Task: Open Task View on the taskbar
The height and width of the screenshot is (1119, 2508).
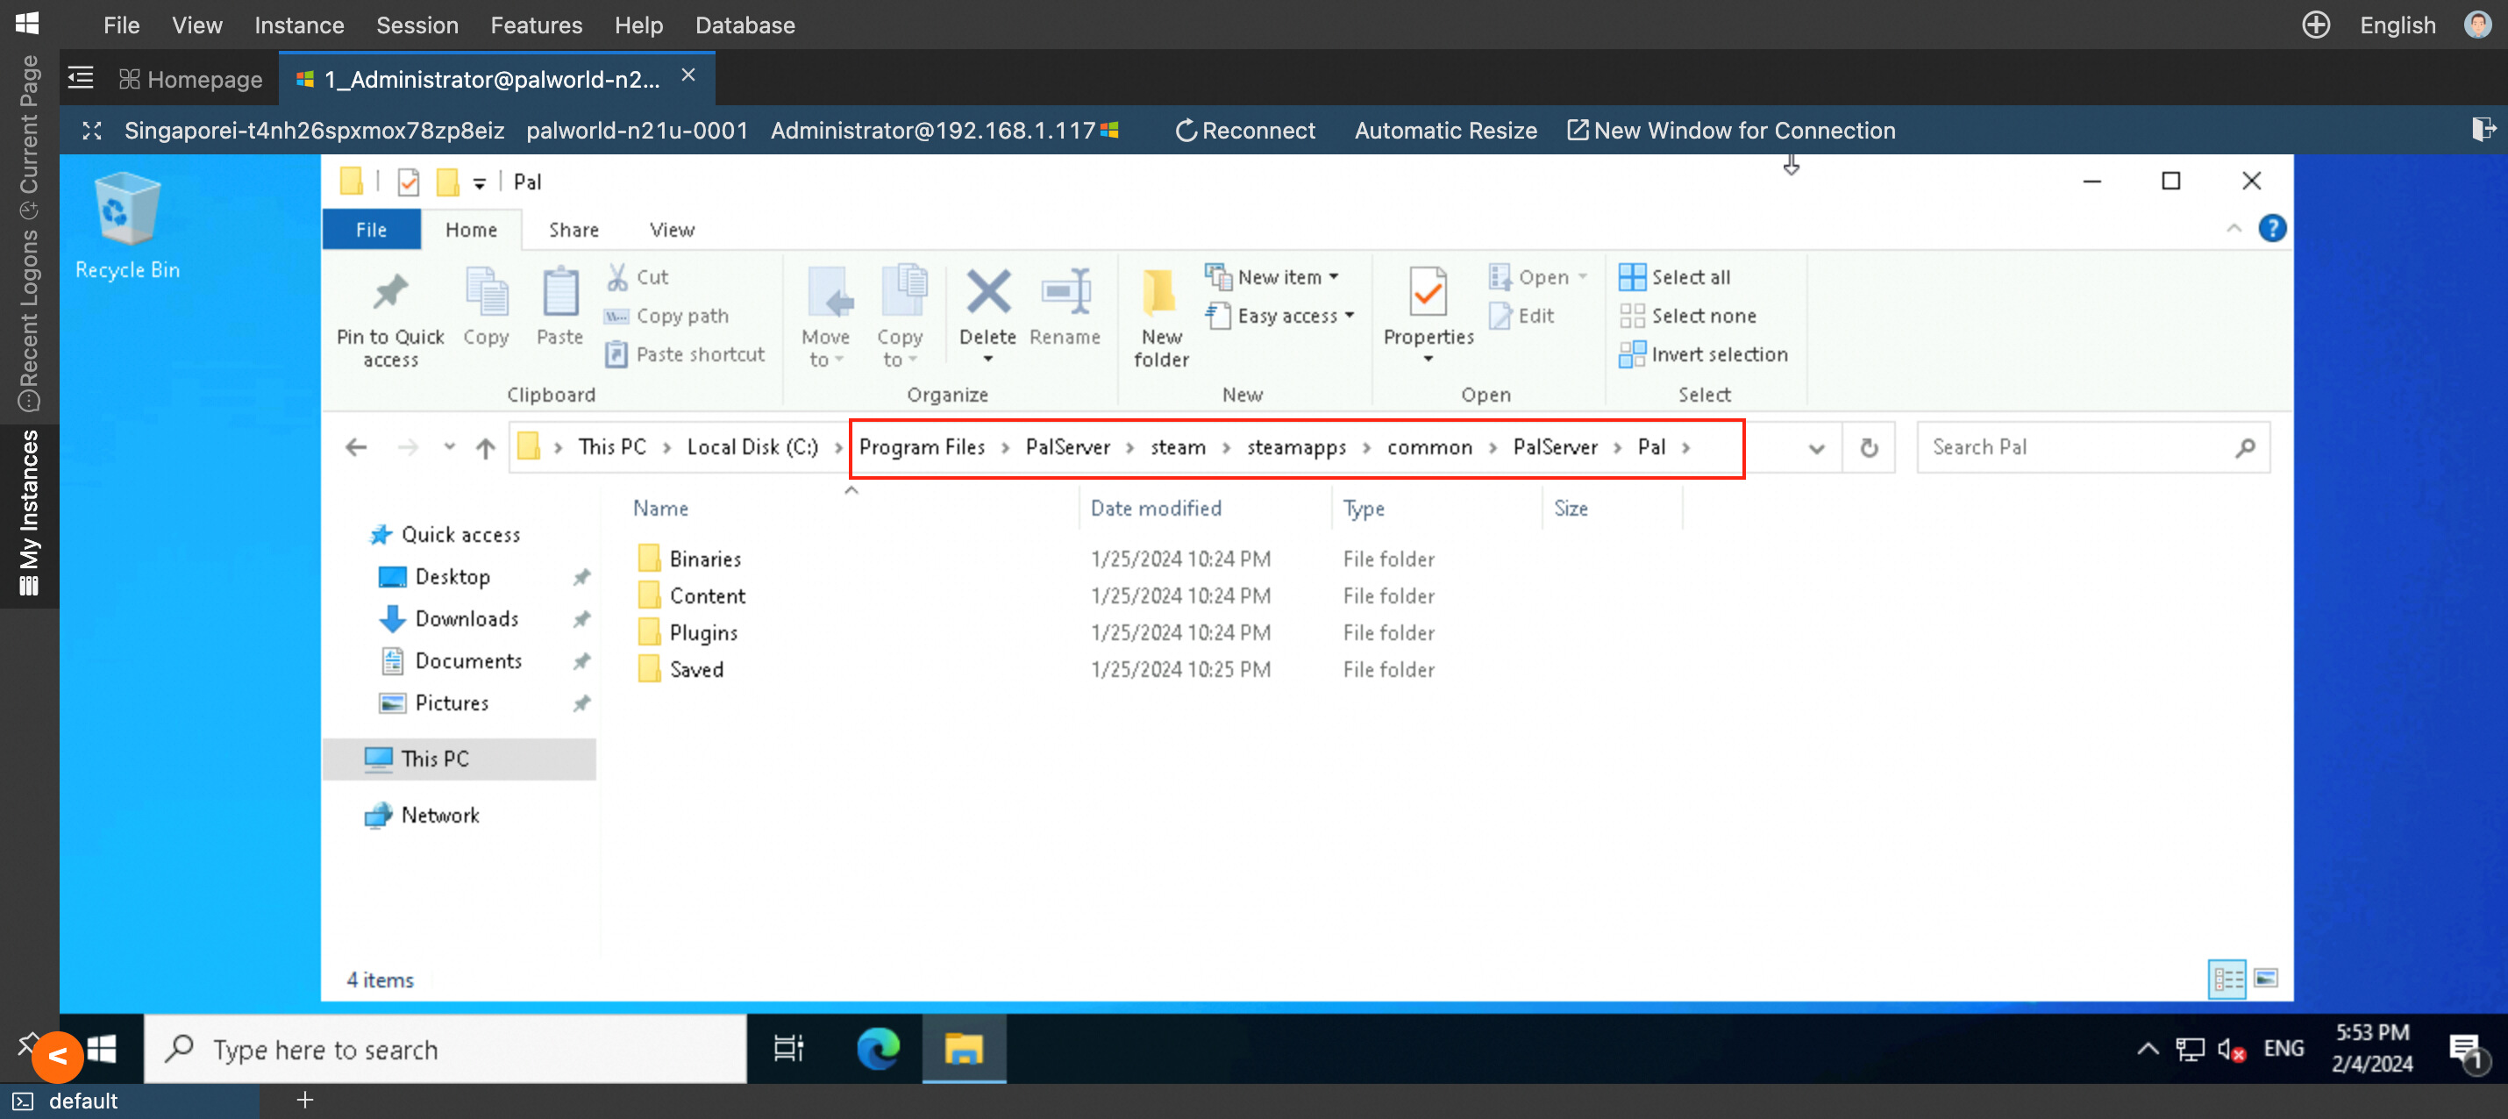Action: 788,1049
